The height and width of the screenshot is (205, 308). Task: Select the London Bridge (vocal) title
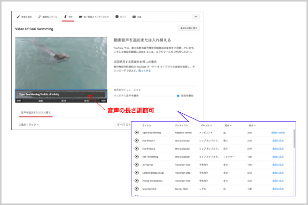[x=153, y=173]
